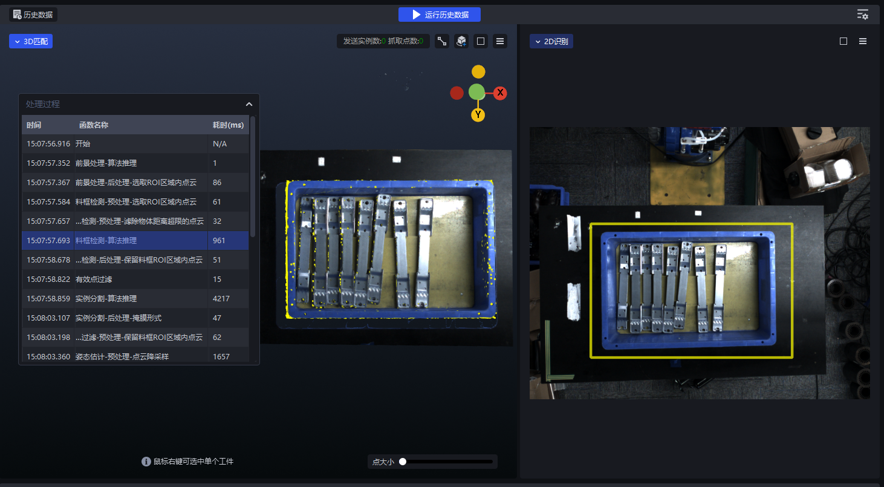Screen dimensions: 884x487
Task: Click the 运行历史数据 play button
Action: pyautogui.click(x=439, y=15)
